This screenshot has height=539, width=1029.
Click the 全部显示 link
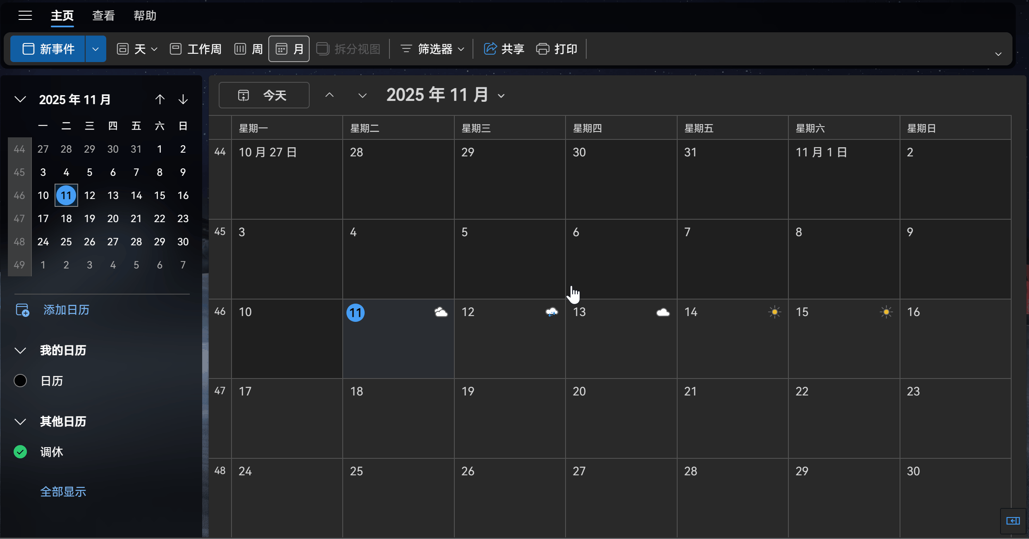coord(63,491)
